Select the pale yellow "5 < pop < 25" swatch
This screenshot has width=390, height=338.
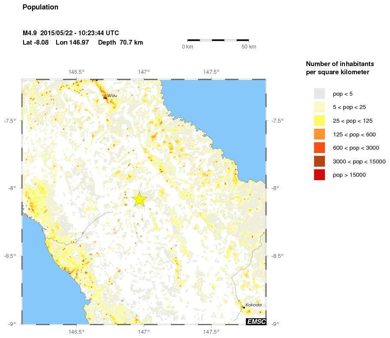tap(319, 107)
